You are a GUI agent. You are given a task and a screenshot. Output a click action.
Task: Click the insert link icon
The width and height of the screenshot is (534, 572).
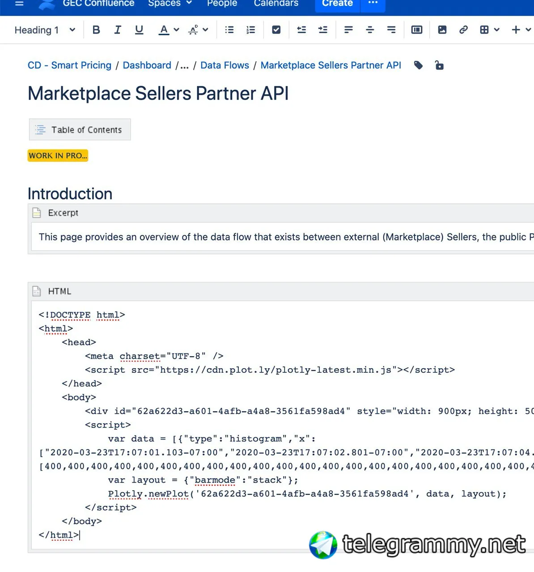tap(463, 30)
